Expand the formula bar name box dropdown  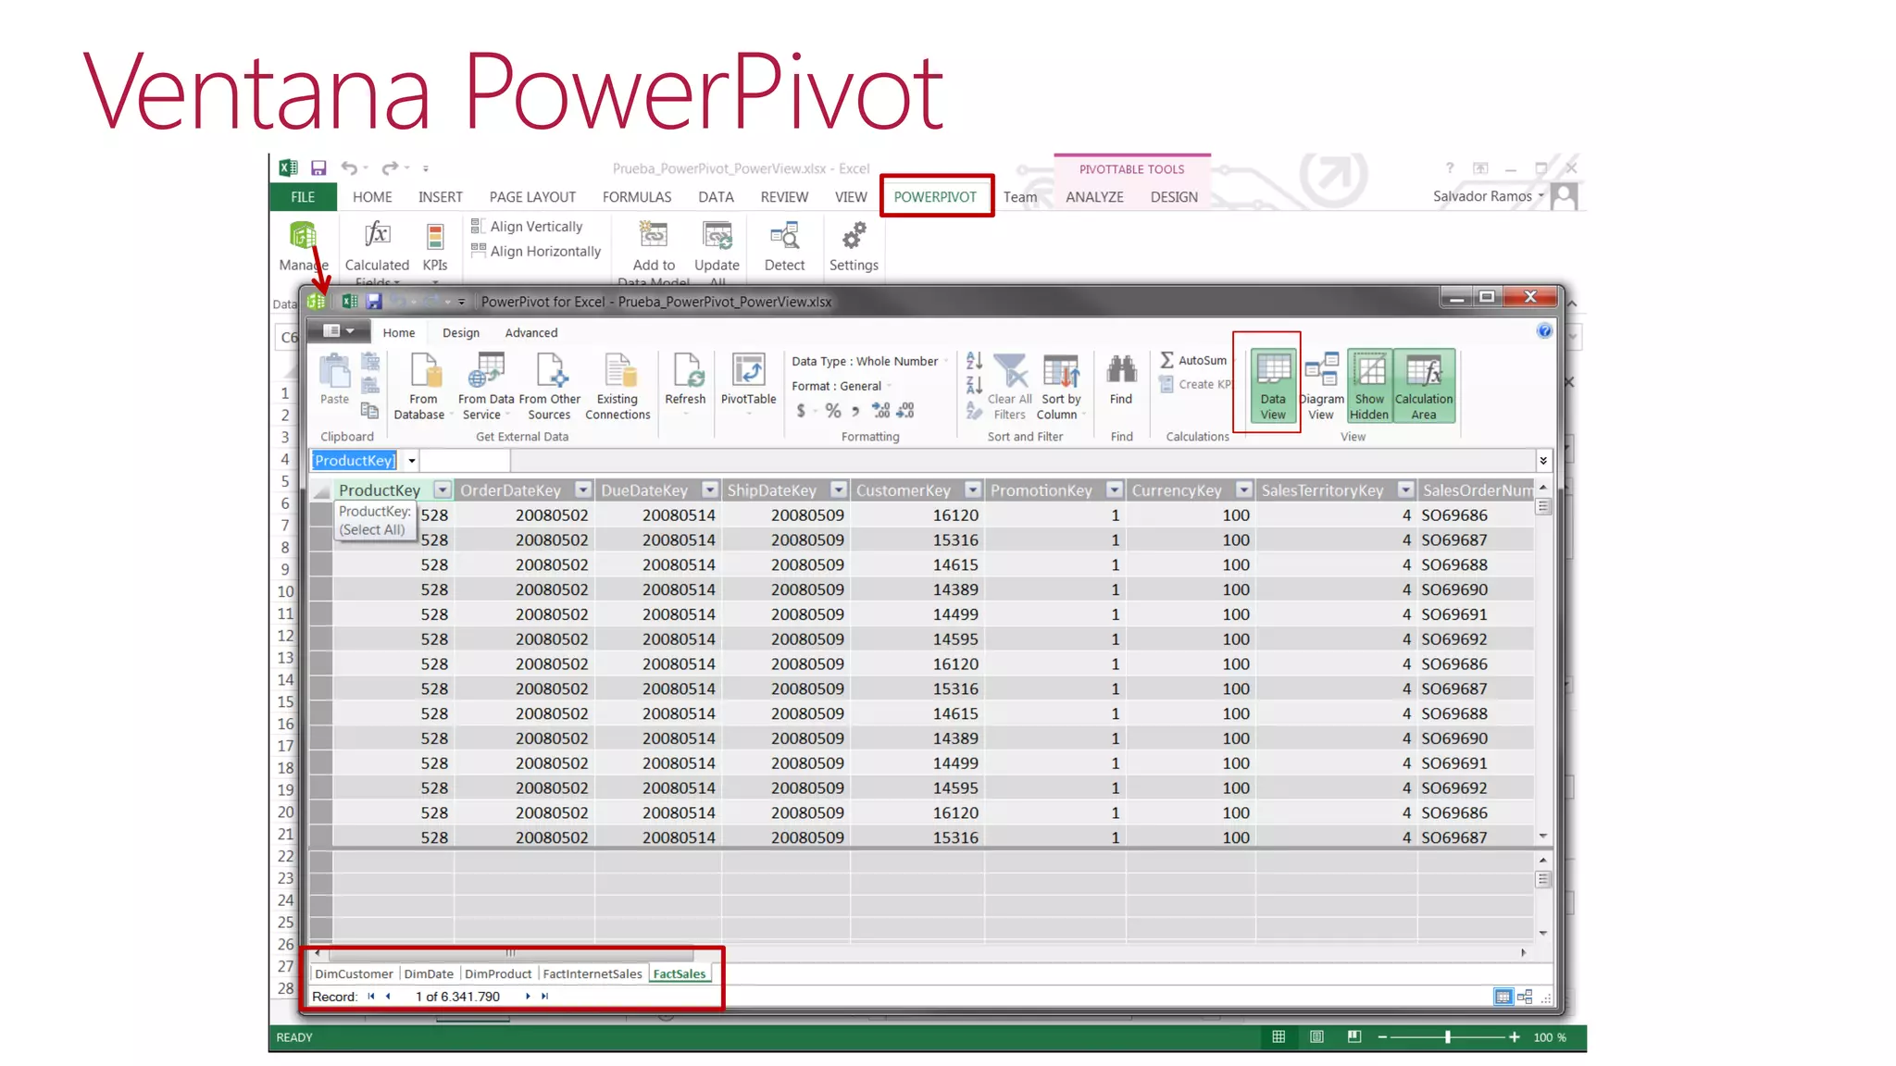coord(412,461)
